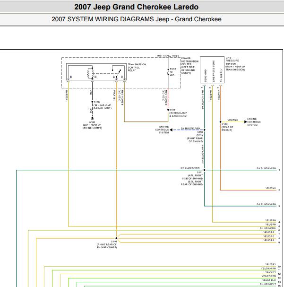Click vertical 'YEL/BRN' label below relay

(x=67, y=95)
